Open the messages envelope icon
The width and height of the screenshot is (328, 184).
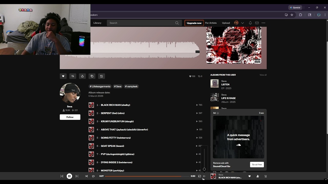tap(257, 23)
